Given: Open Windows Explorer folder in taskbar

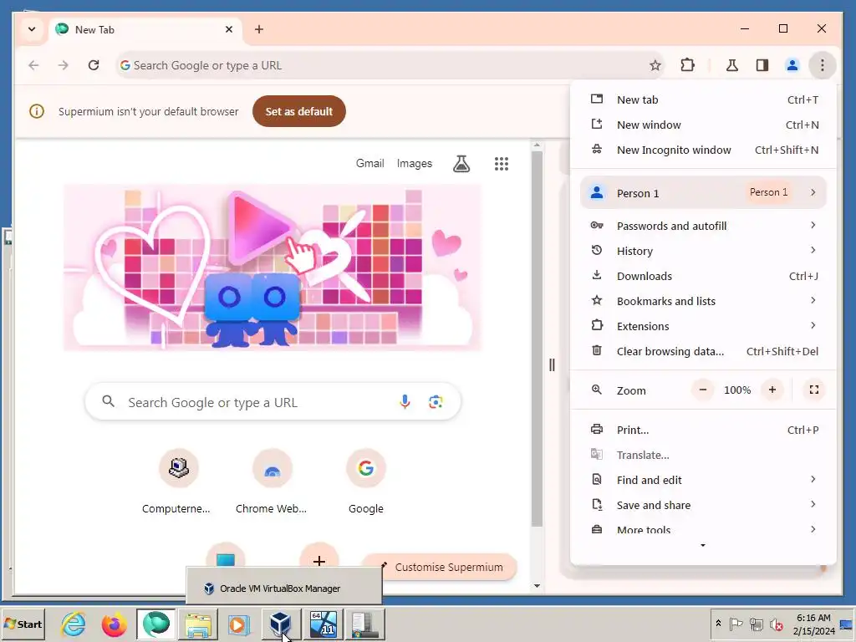Looking at the screenshot, I should (197, 624).
